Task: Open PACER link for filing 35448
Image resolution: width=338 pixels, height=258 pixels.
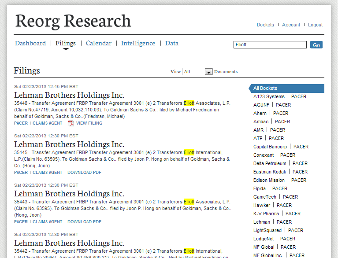Action: pos(21,123)
